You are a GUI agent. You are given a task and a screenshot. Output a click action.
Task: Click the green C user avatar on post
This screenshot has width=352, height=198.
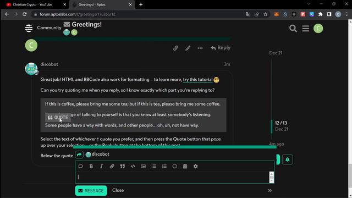[x=31, y=45]
